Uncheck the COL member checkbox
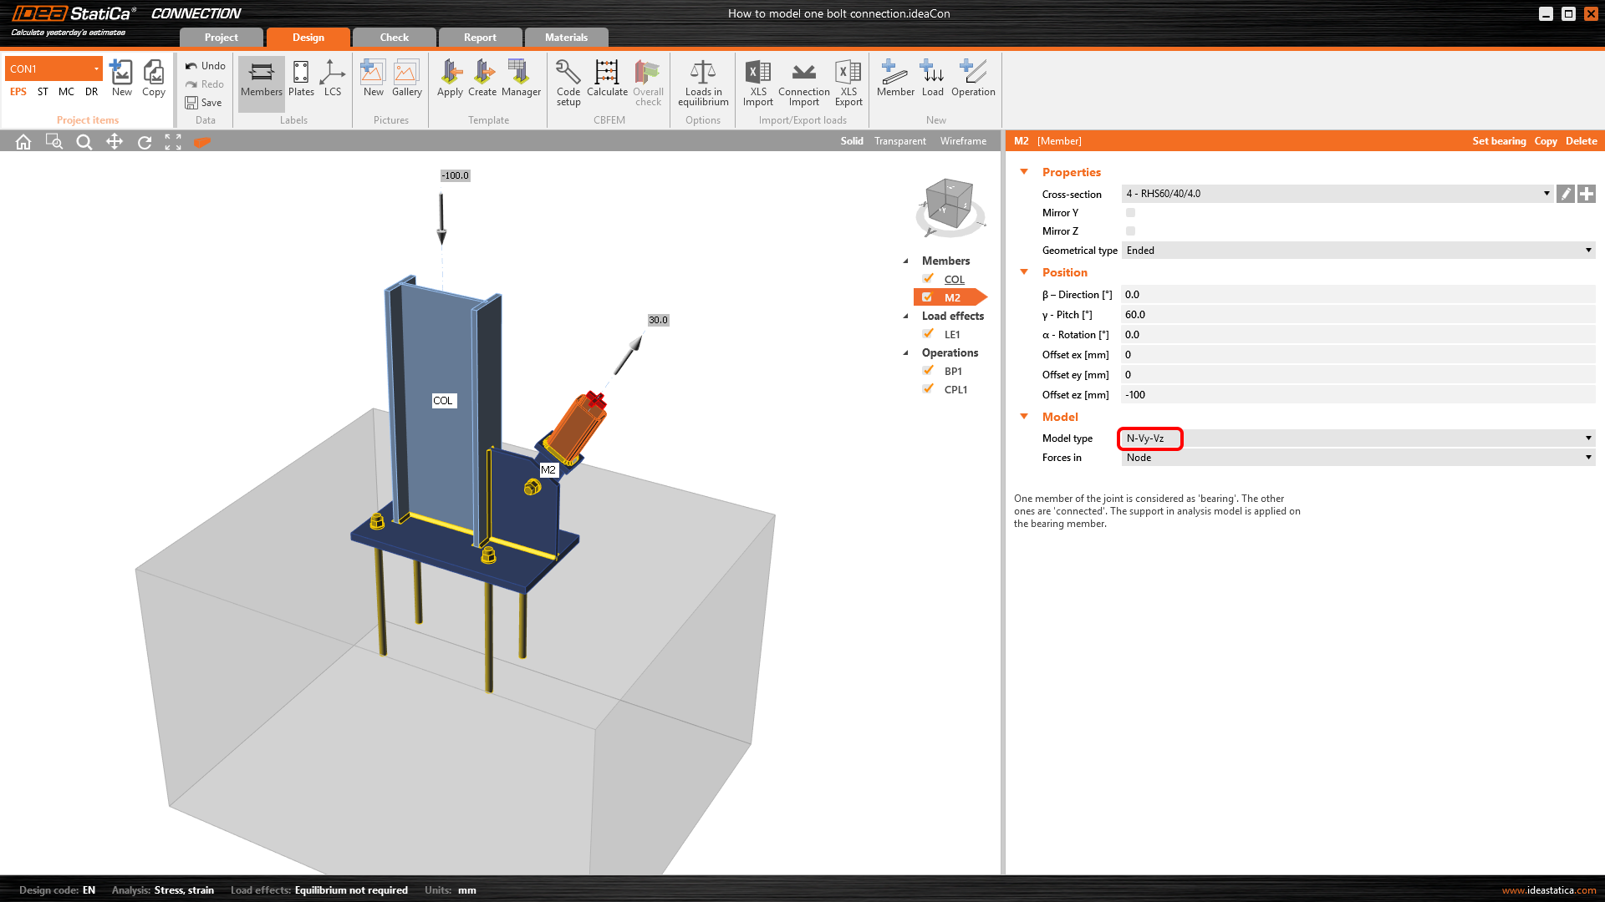Screen dimensions: 1605x902 (928, 279)
